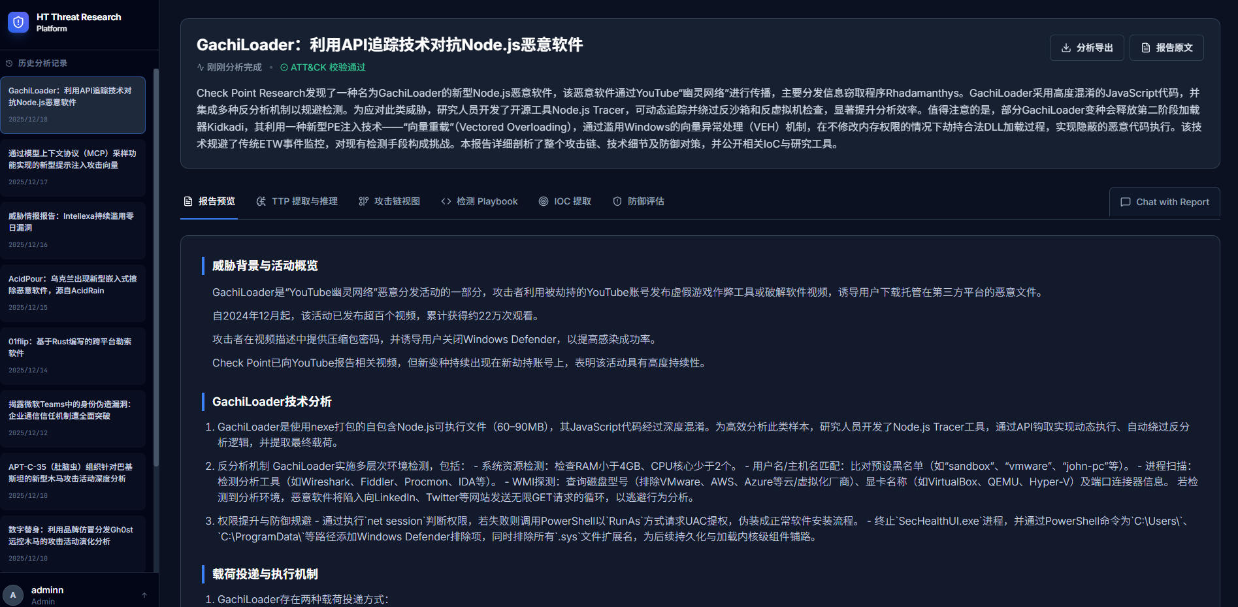Screen dimensions: 1238x607
Task: Click the history clock icon in sidebar
Action: coord(9,63)
